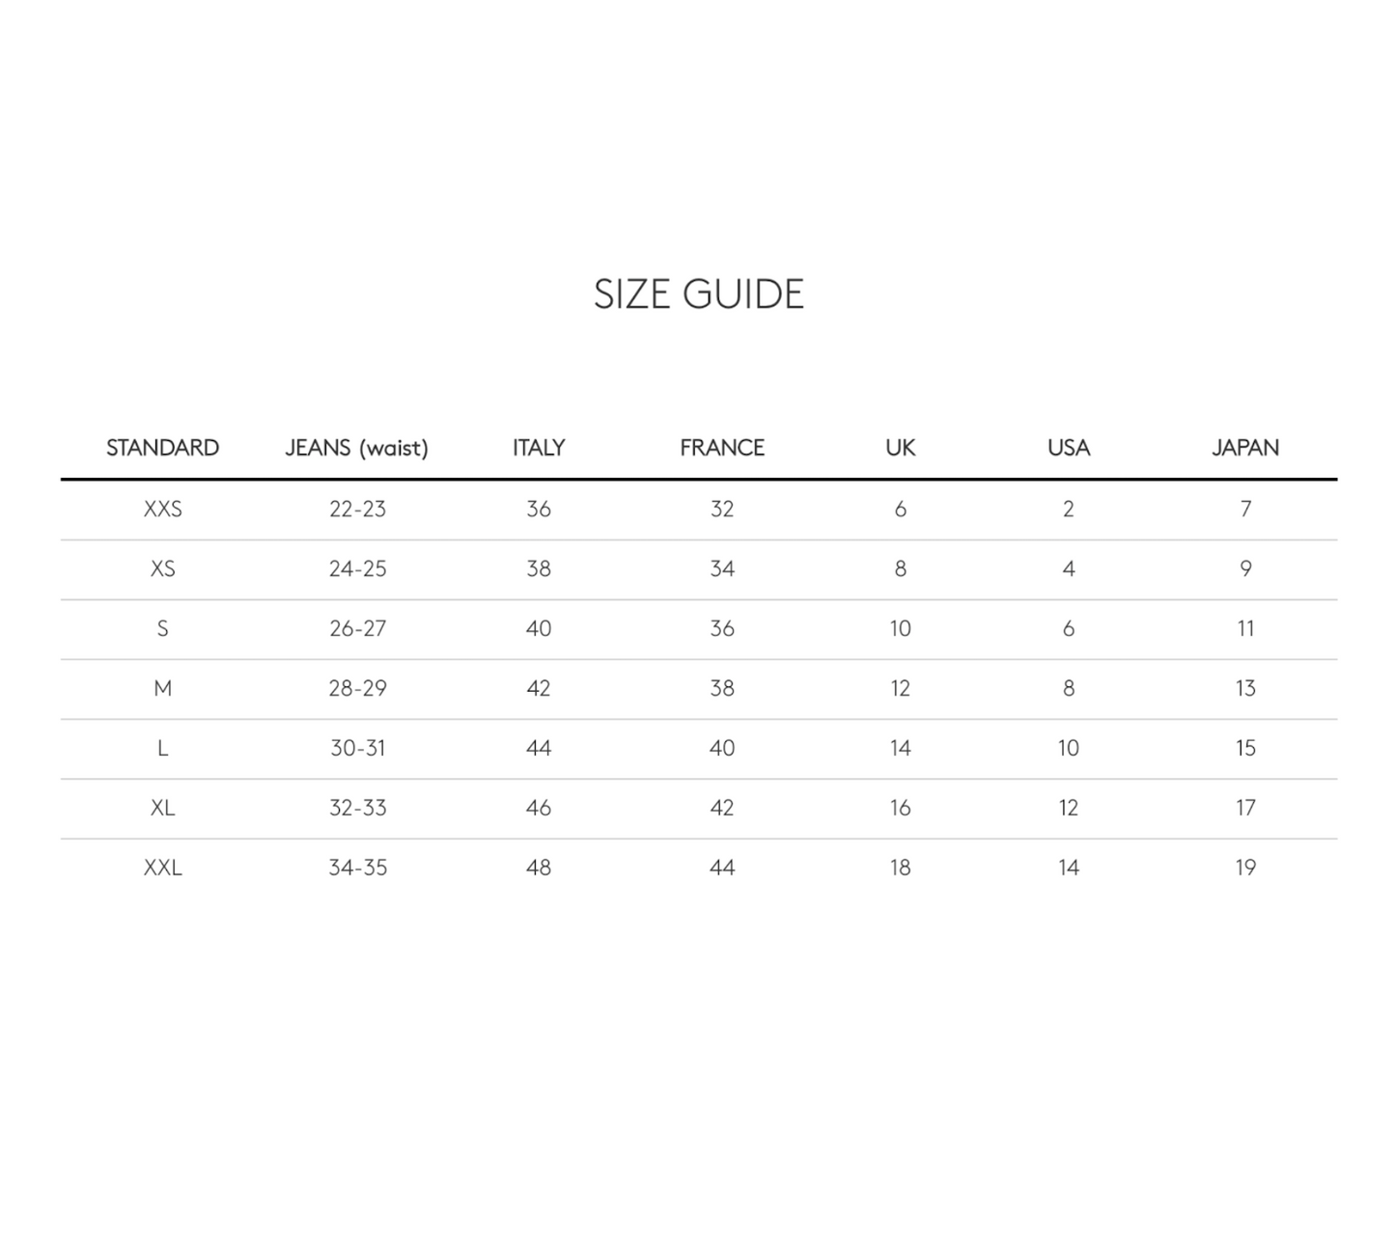Screen dimensions: 1395x1245
Task: Click the SIZE GUIDE title
Action: click(698, 294)
